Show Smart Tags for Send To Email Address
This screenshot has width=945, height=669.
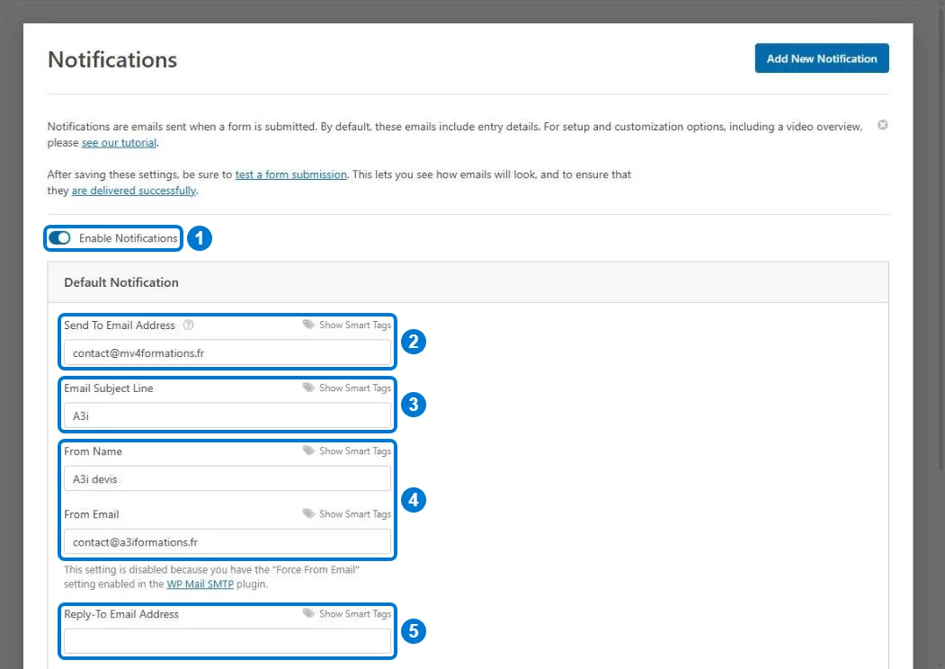point(355,325)
